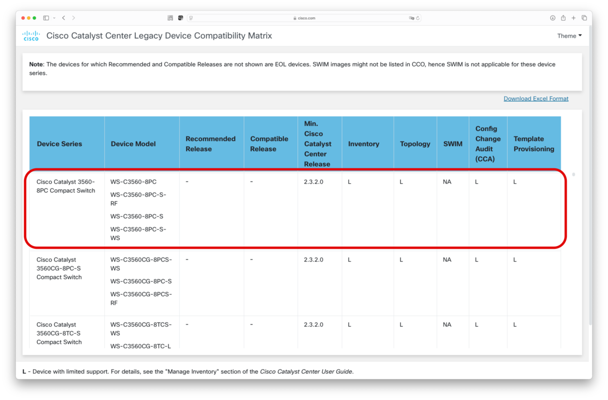Click the reload icon in the address bar
The height and width of the screenshot is (400, 608).
418,18
